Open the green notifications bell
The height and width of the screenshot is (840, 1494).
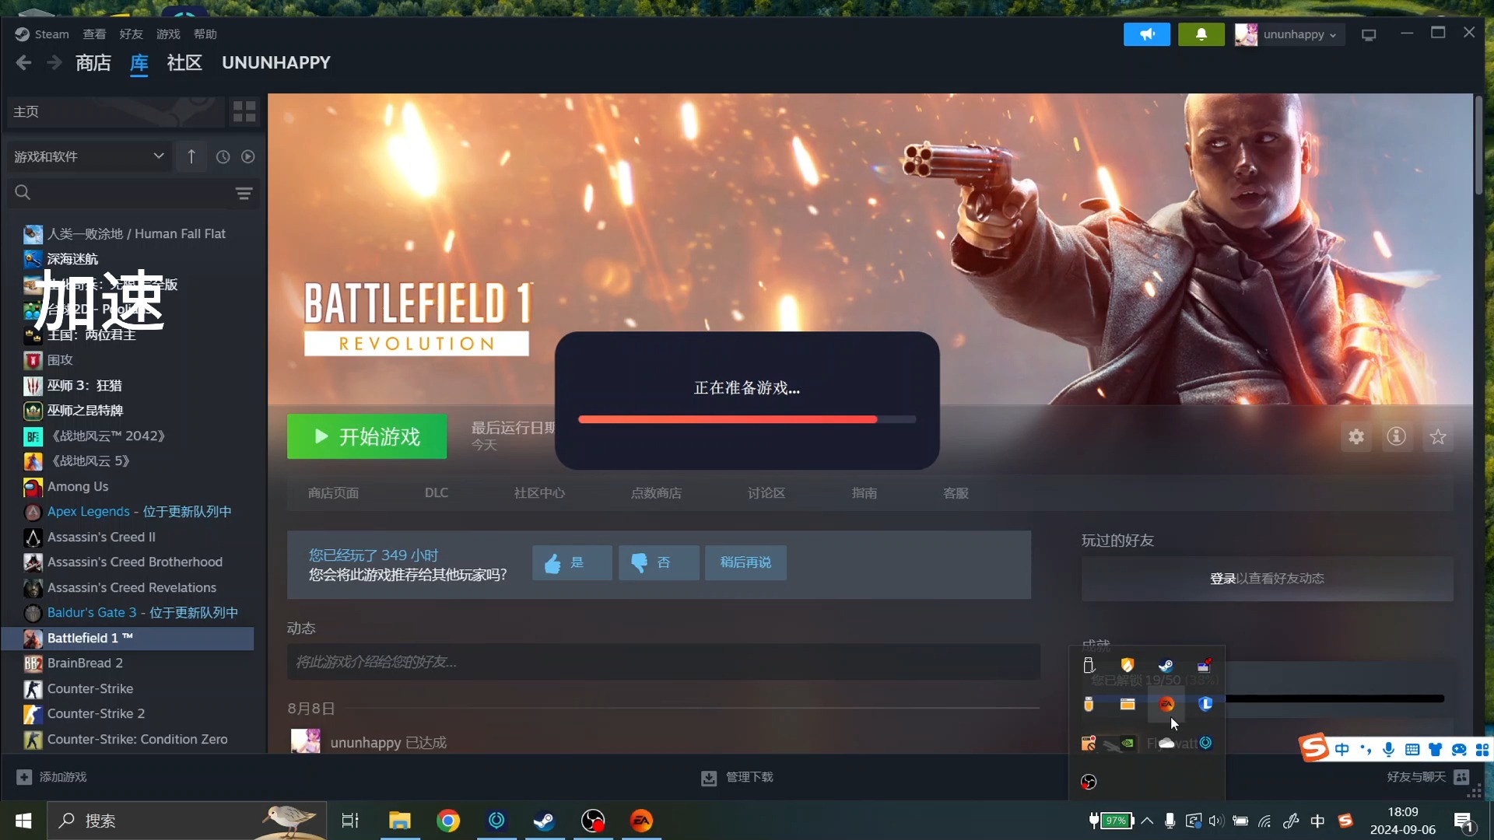click(x=1201, y=34)
